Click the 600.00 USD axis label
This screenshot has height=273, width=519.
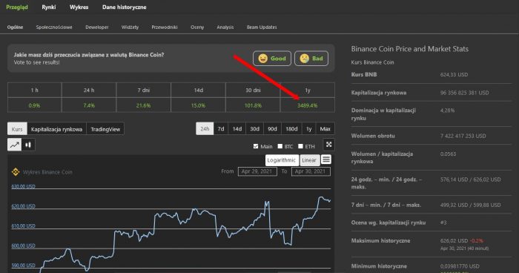[x=23, y=246]
